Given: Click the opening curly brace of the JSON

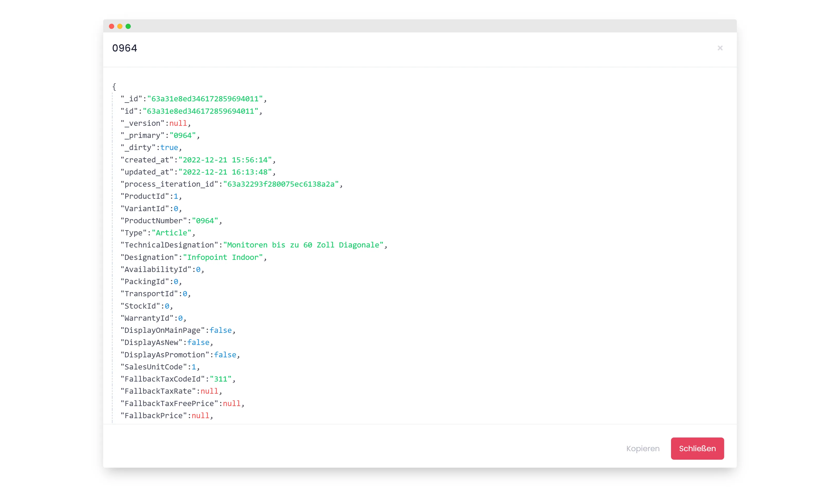Looking at the screenshot, I should pyautogui.click(x=114, y=87).
